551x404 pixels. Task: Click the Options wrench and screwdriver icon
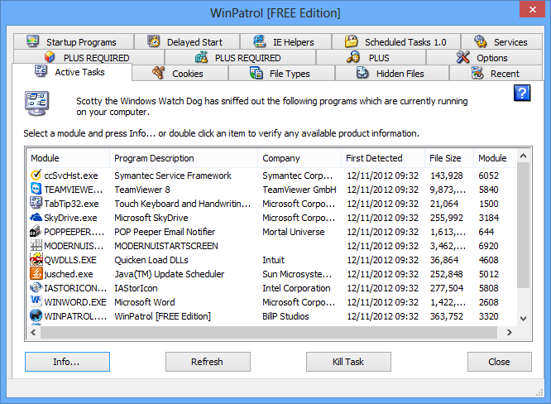[462, 57]
